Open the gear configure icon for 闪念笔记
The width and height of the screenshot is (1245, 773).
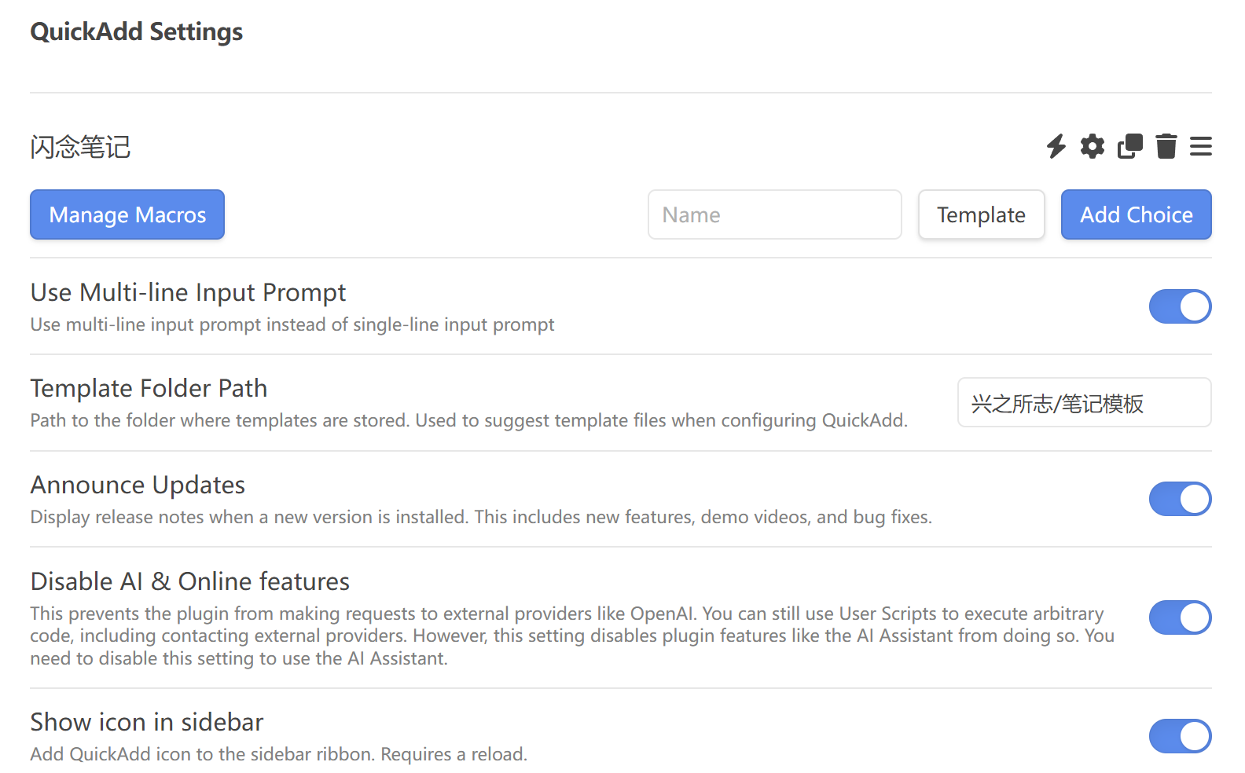point(1093,146)
